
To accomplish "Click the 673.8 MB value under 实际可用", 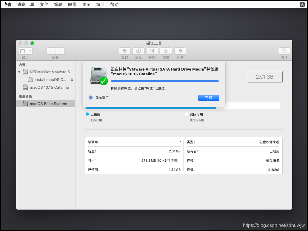I will tap(197, 120).
